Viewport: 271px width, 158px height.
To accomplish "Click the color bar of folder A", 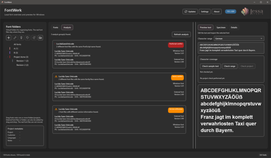I will coord(10,48).
